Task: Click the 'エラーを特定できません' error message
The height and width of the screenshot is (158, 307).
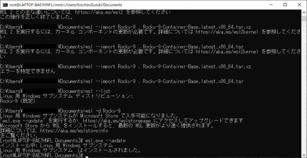Action: (x=28, y=71)
